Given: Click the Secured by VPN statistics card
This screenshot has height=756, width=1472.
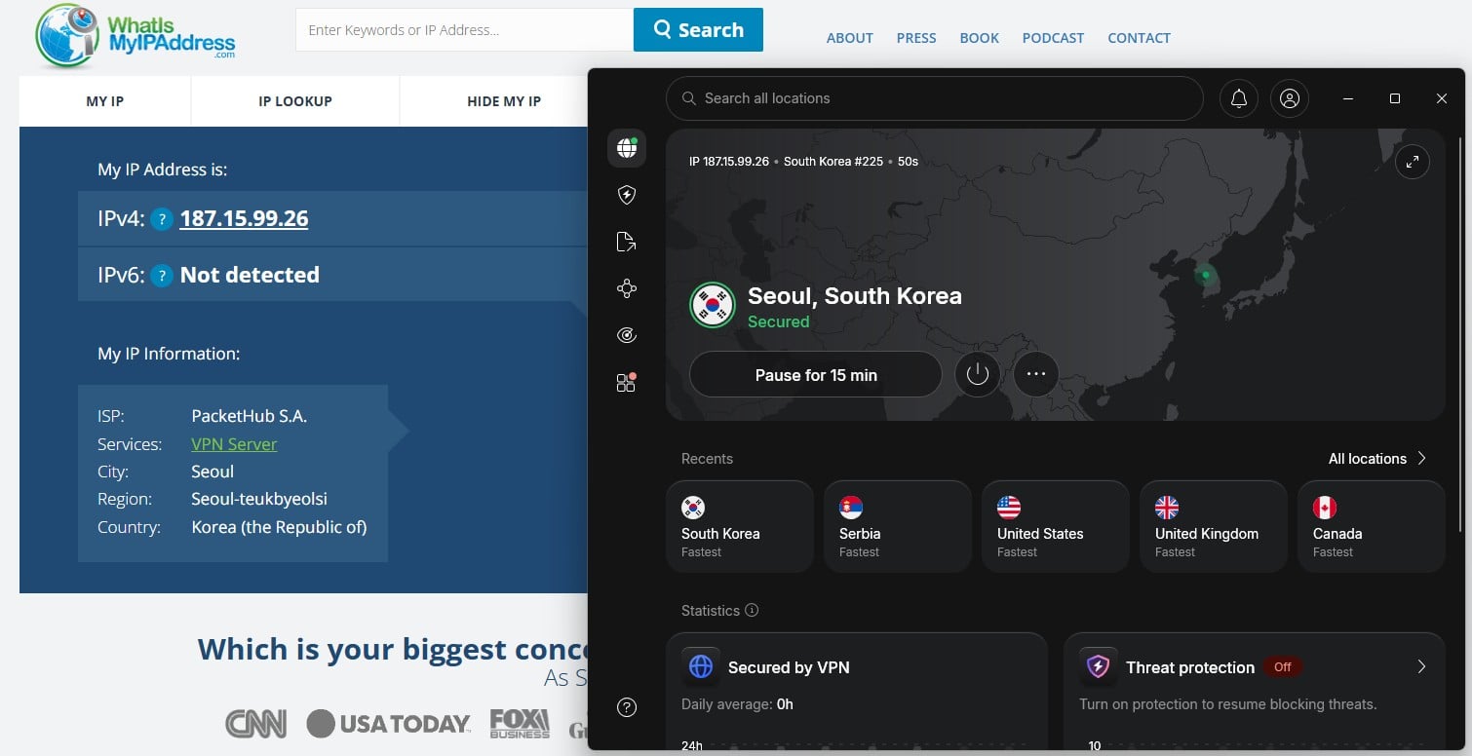Looking at the screenshot, I should 857,692.
